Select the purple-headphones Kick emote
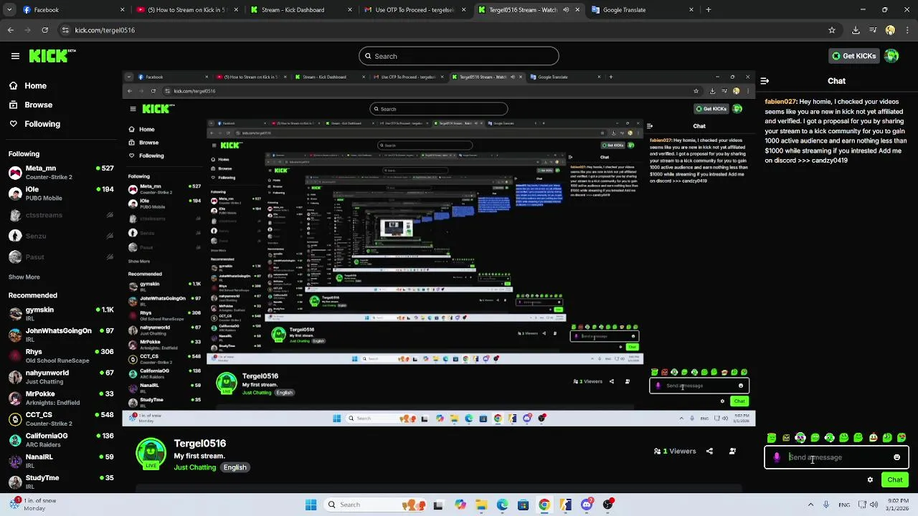Image resolution: width=918 pixels, height=516 pixels. tap(800, 438)
